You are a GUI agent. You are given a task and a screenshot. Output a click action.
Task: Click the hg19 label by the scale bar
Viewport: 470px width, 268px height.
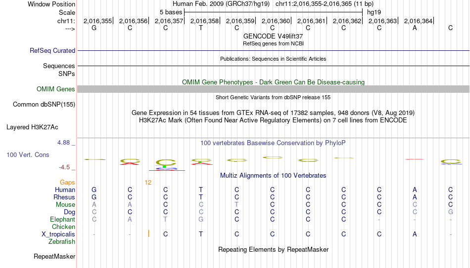374,12
